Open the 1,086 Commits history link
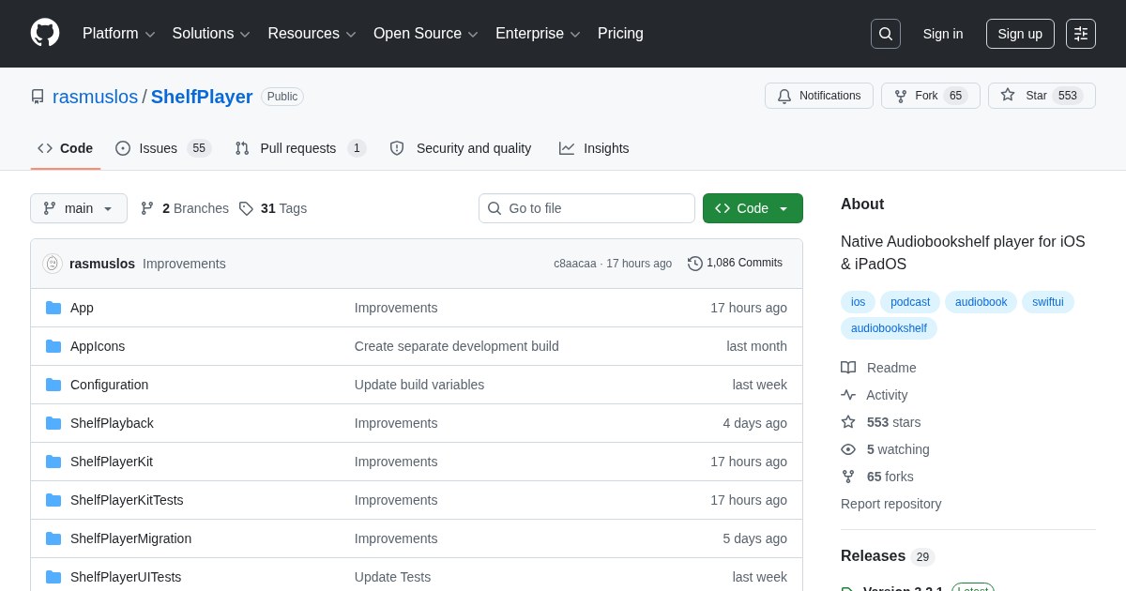 click(x=736, y=264)
